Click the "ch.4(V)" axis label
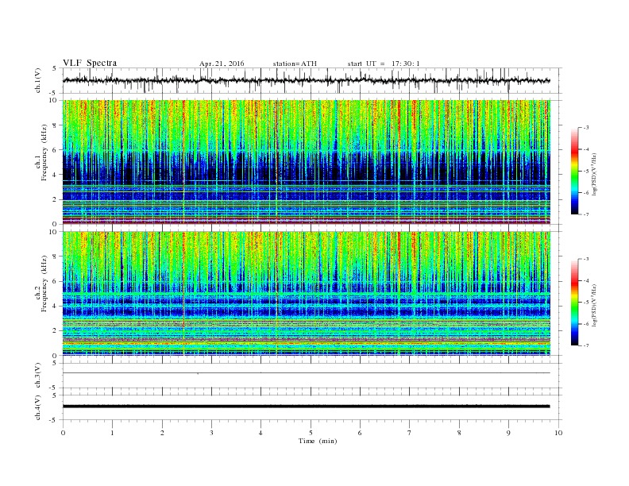Viewport: 629px width, 486px height. [38, 407]
